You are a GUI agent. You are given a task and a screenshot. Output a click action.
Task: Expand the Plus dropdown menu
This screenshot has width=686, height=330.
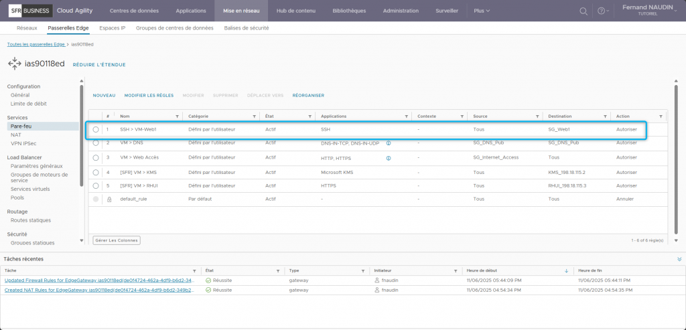(x=482, y=11)
